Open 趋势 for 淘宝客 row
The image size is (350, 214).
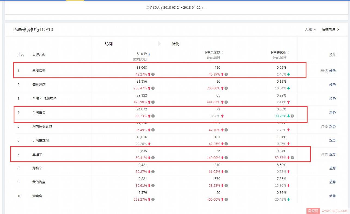[x=333, y=196]
